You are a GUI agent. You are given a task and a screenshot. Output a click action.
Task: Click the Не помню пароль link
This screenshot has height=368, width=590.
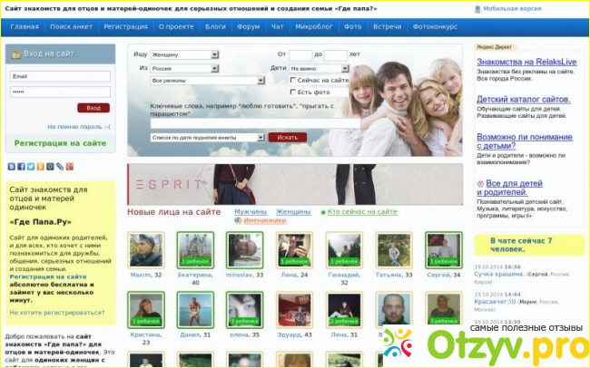coord(74,127)
